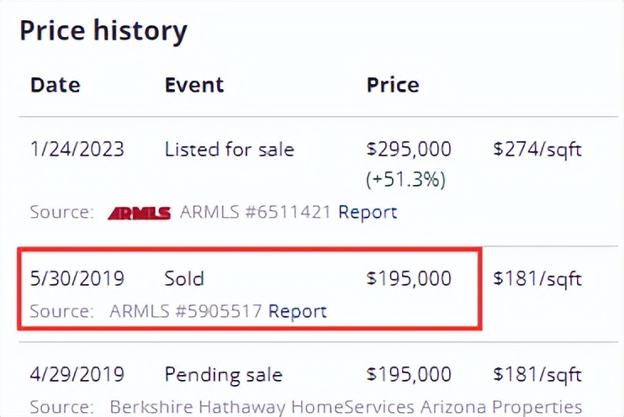624x417 pixels.
Task: Click the Date column header
Action: coord(56,85)
